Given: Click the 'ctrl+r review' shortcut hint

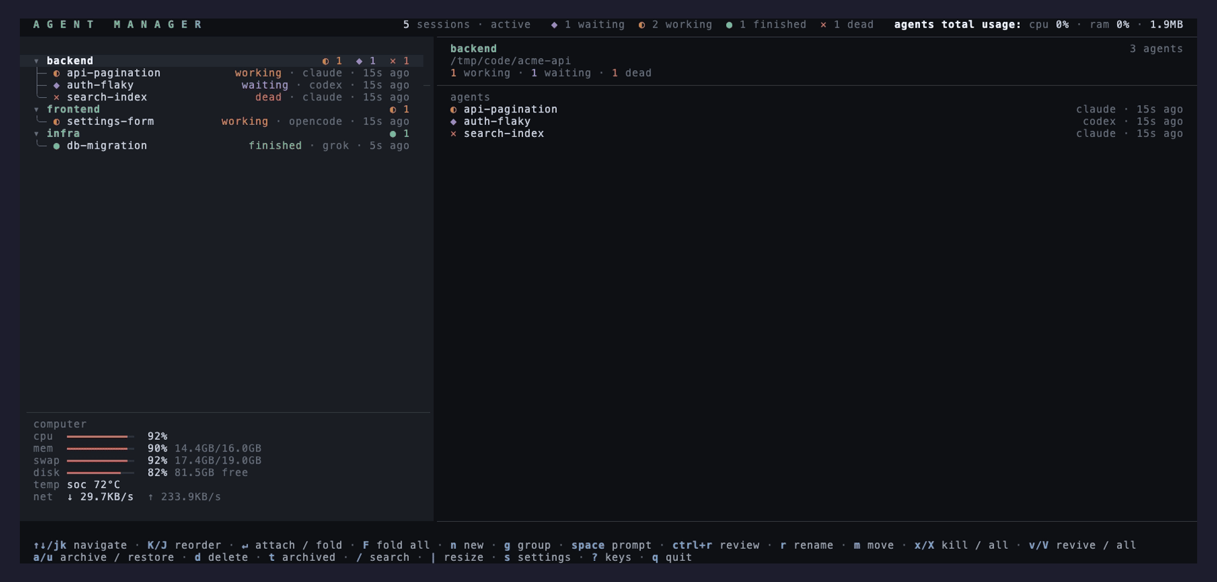Looking at the screenshot, I should coord(716,546).
